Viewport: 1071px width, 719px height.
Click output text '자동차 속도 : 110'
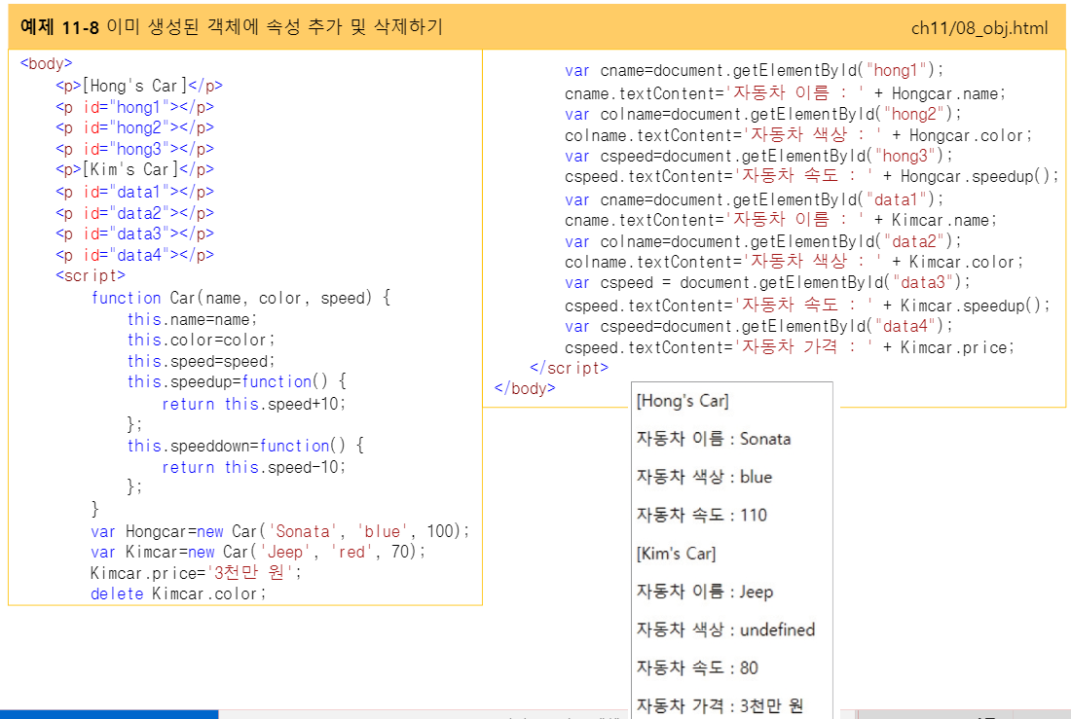pos(701,515)
